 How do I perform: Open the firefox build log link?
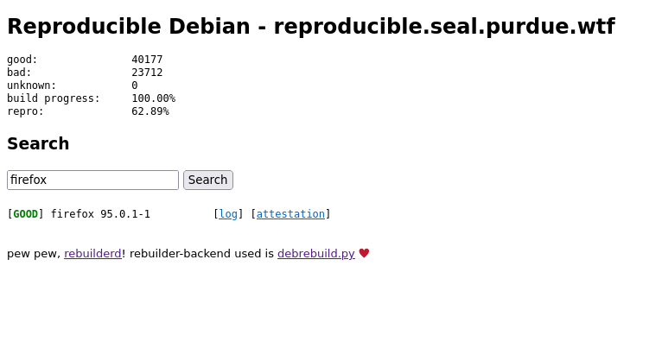(x=228, y=214)
